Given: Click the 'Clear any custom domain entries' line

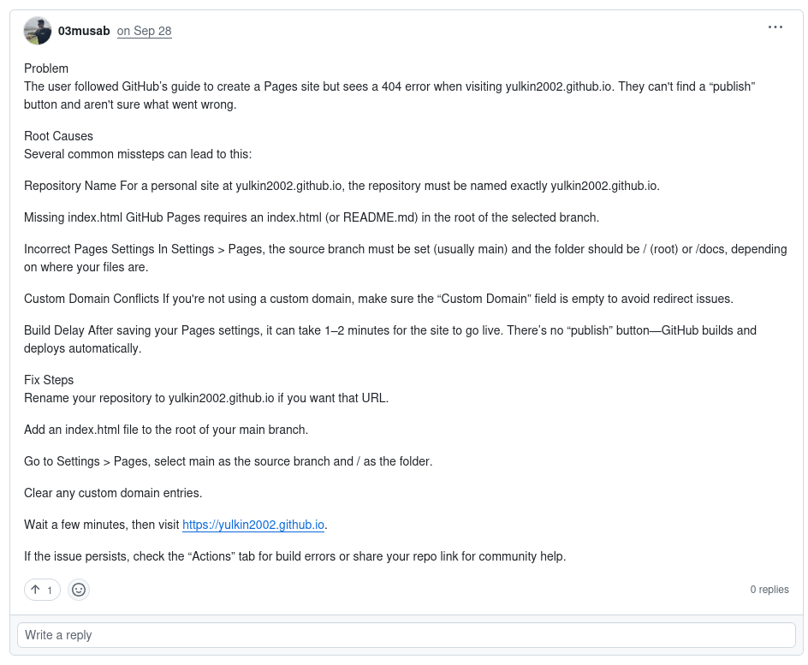Looking at the screenshot, I should (112, 493).
